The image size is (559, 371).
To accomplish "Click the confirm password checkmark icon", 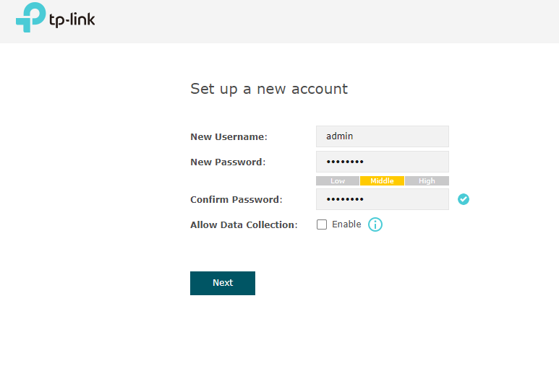I will click(464, 199).
